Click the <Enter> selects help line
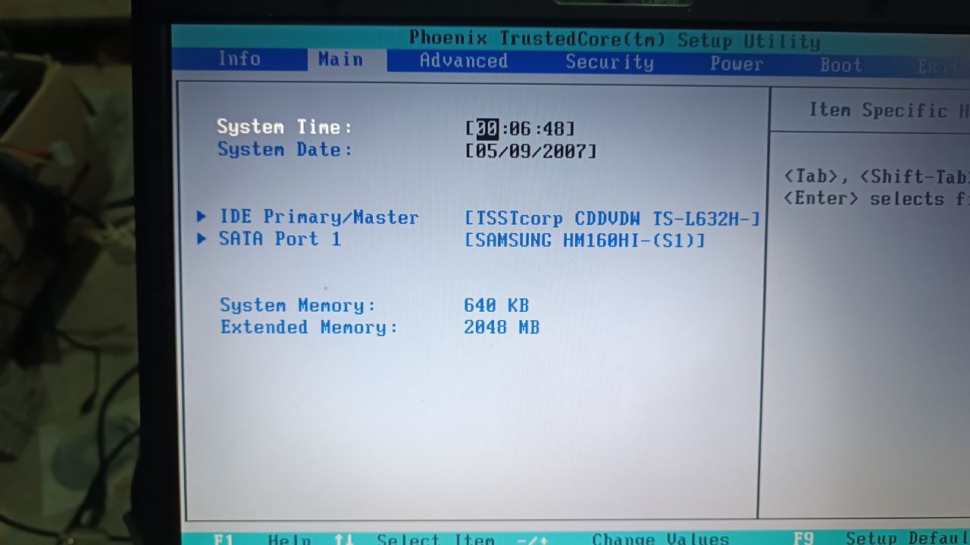 click(x=877, y=199)
